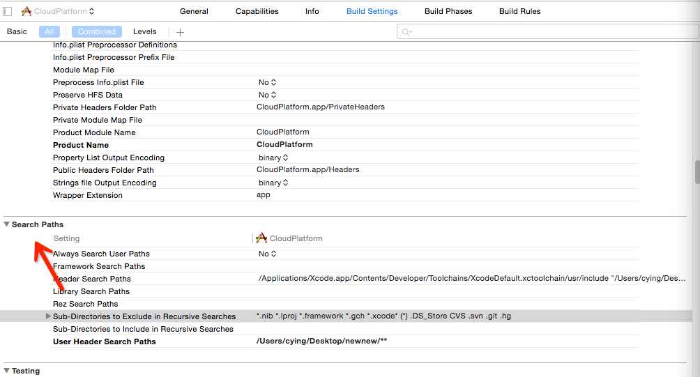Select User Header Search Paths setting
Viewport: 700px width, 377px height.
(x=105, y=341)
